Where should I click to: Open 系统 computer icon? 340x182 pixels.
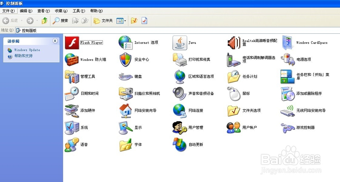72,128
